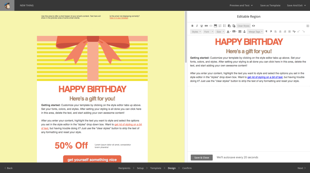Insert a horizontal rule
310x173 pixels.
240,32
